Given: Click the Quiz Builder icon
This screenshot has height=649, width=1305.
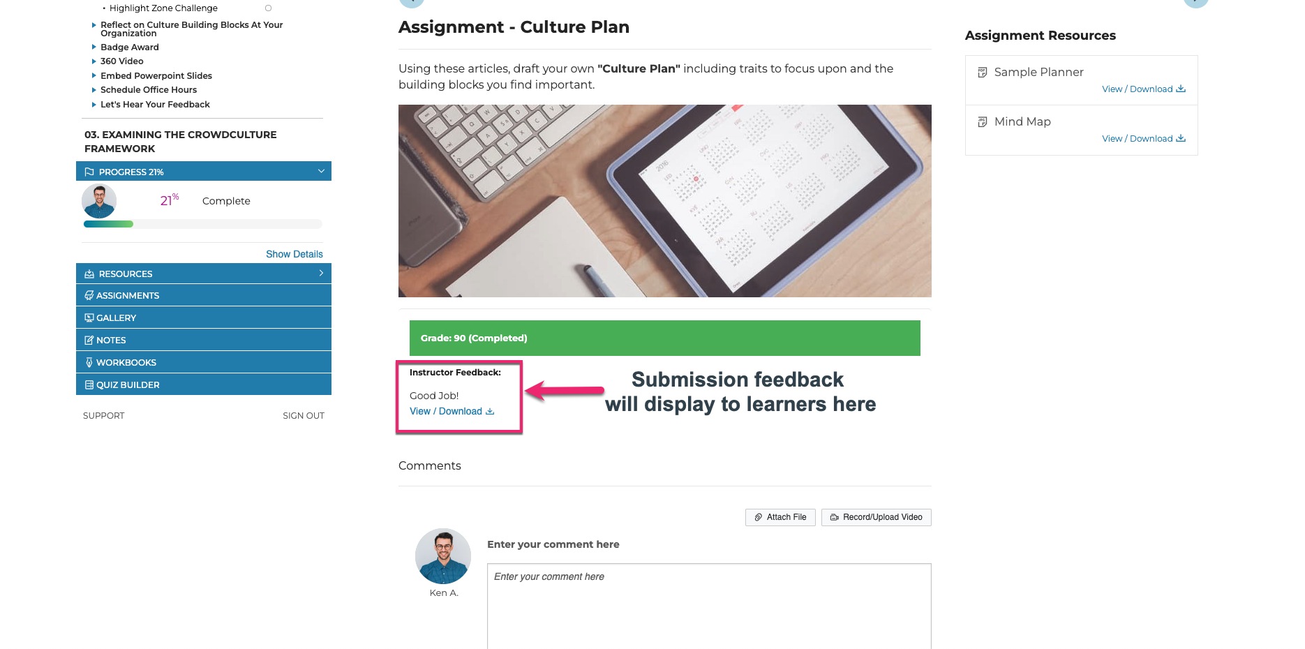Looking at the screenshot, I should pos(89,385).
